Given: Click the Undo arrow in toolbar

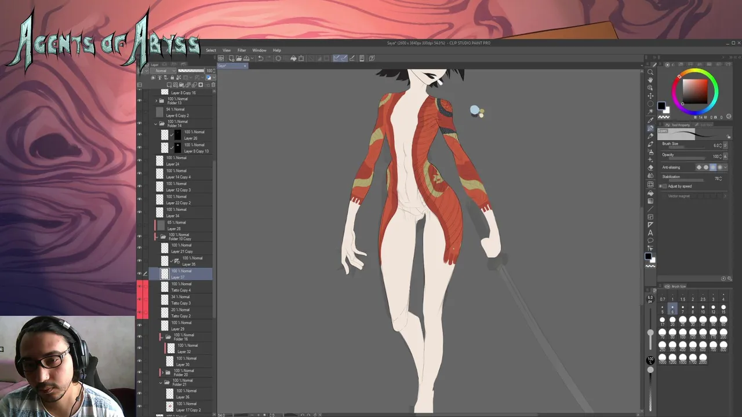Looking at the screenshot, I should click(x=261, y=58).
